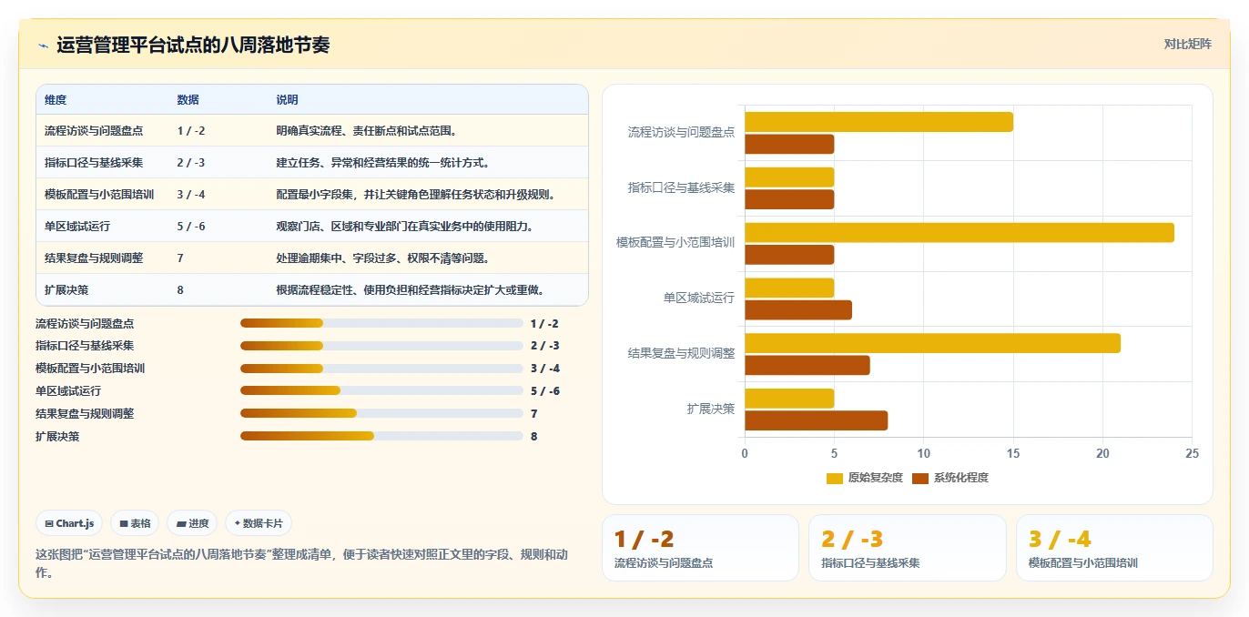This screenshot has height=617, width=1249.
Task: Click 原始复杂度 chart bar for 模板配置与小范围培训
Action: (960, 232)
